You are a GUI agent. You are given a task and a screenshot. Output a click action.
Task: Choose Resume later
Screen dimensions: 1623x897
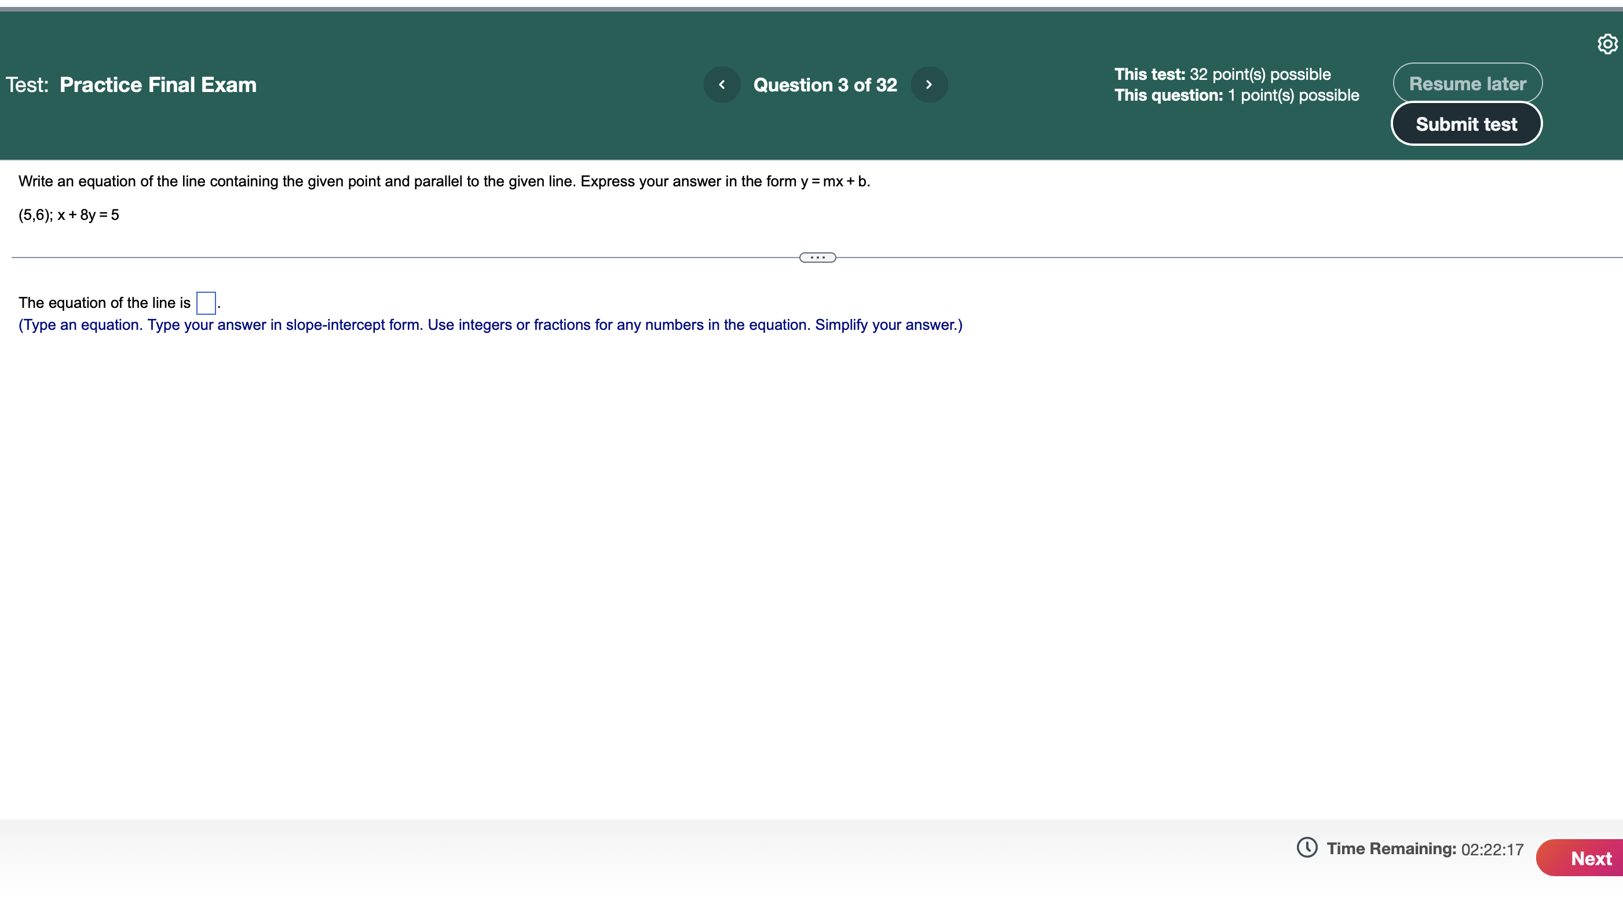click(1467, 83)
